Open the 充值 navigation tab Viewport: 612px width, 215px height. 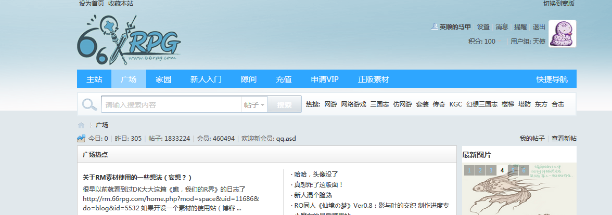coord(283,79)
